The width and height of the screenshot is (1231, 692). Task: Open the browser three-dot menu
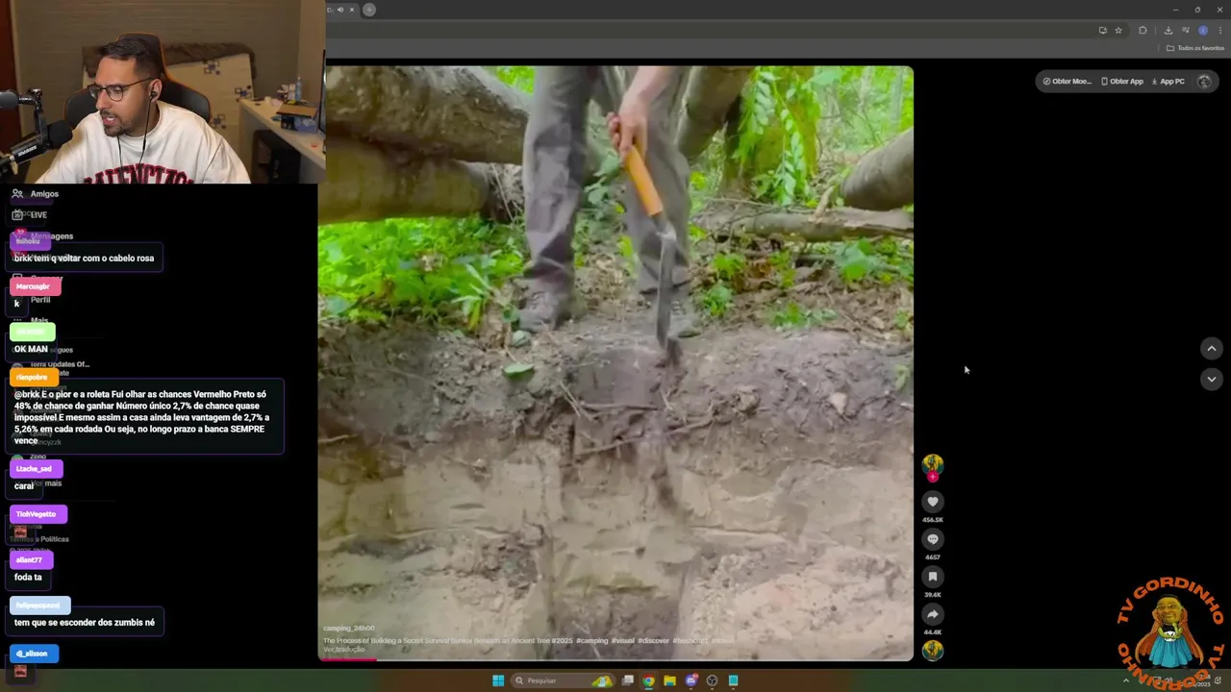point(1220,31)
